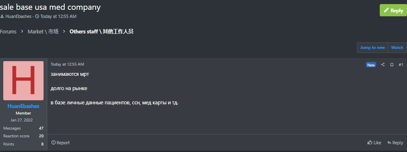
Task: Toggle Watch for this thread
Action: 397,48
